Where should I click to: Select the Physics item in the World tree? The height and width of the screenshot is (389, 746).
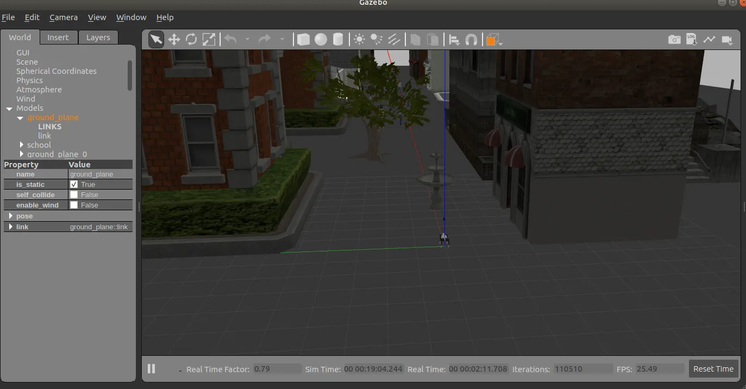29,80
